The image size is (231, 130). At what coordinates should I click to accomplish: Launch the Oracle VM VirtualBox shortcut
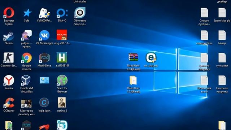coord(26,80)
